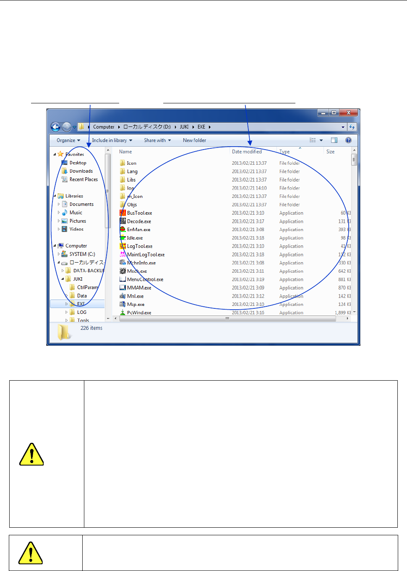Select Mech.exe application icon

click(123, 271)
